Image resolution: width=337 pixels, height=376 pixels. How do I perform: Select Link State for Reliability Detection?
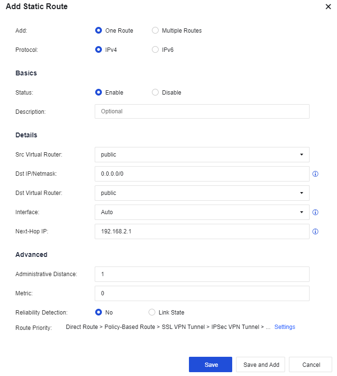[x=152, y=312]
